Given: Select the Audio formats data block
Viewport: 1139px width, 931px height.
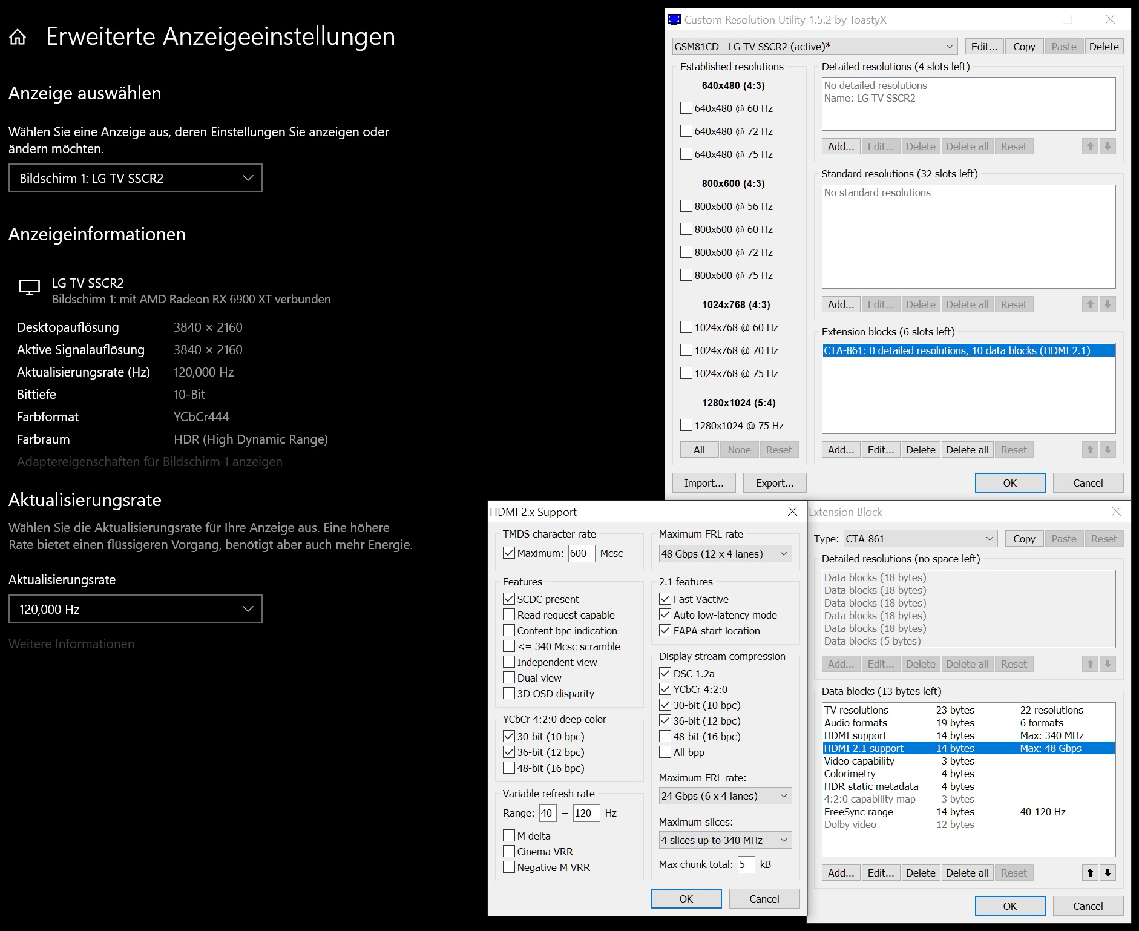Looking at the screenshot, I should [968, 723].
